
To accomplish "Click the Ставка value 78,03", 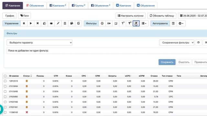I will [156, 112].
